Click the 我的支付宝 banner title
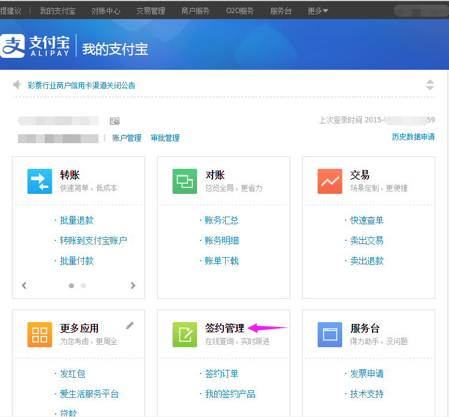 (115, 49)
